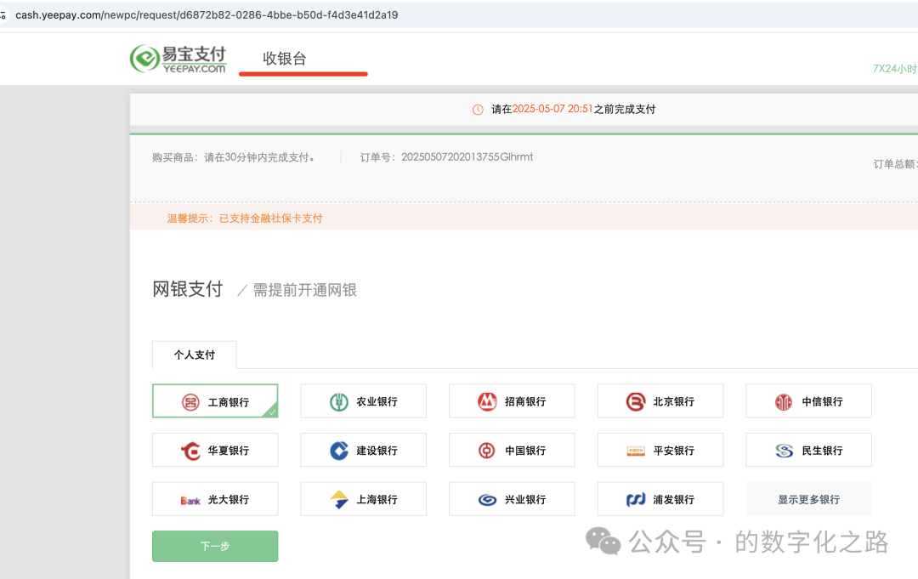Click the 网银支付 section heading

click(x=187, y=289)
